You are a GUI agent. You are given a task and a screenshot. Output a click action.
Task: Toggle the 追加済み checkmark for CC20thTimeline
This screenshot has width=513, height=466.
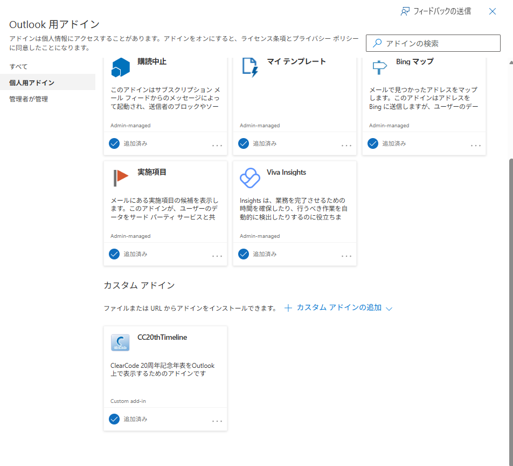tap(114, 419)
